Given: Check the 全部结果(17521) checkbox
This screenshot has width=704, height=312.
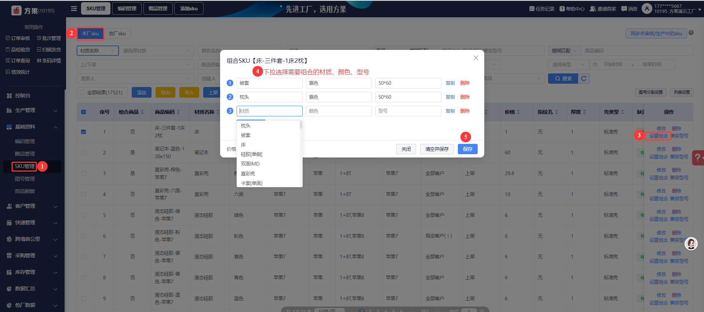Looking at the screenshot, I should 82,92.
